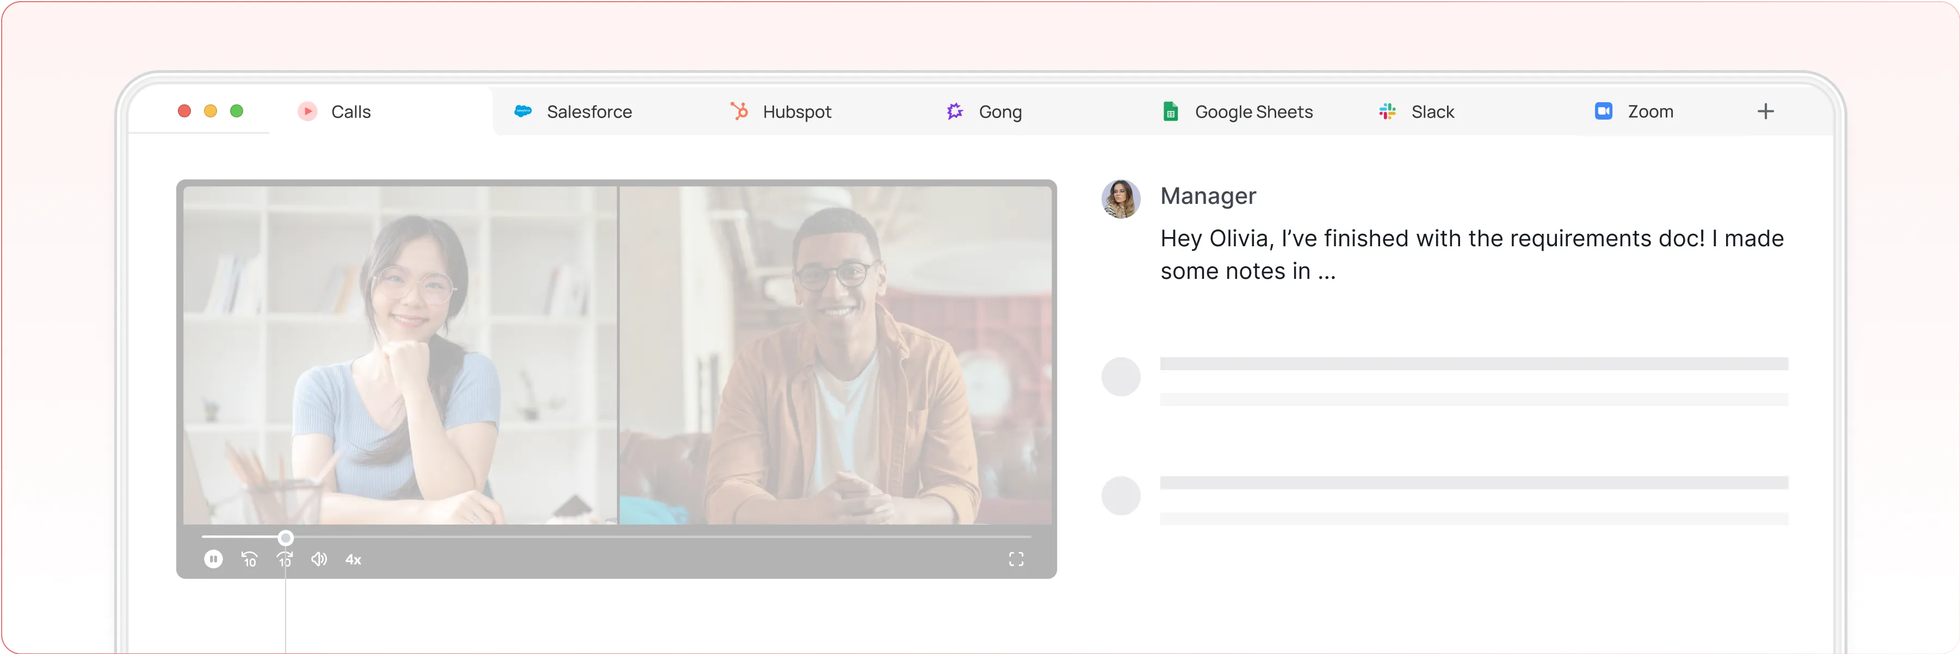Add a new tab with plus icon
This screenshot has width=1960, height=654.
point(1765,112)
